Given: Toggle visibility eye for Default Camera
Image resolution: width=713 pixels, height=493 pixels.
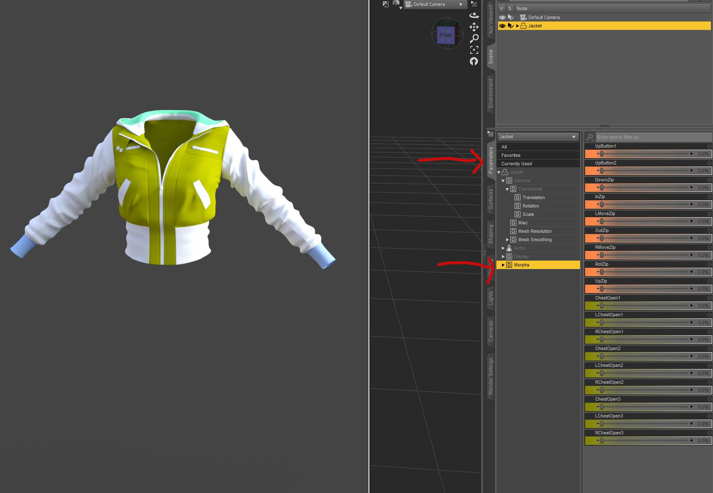Looking at the screenshot, I should (x=502, y=17).
